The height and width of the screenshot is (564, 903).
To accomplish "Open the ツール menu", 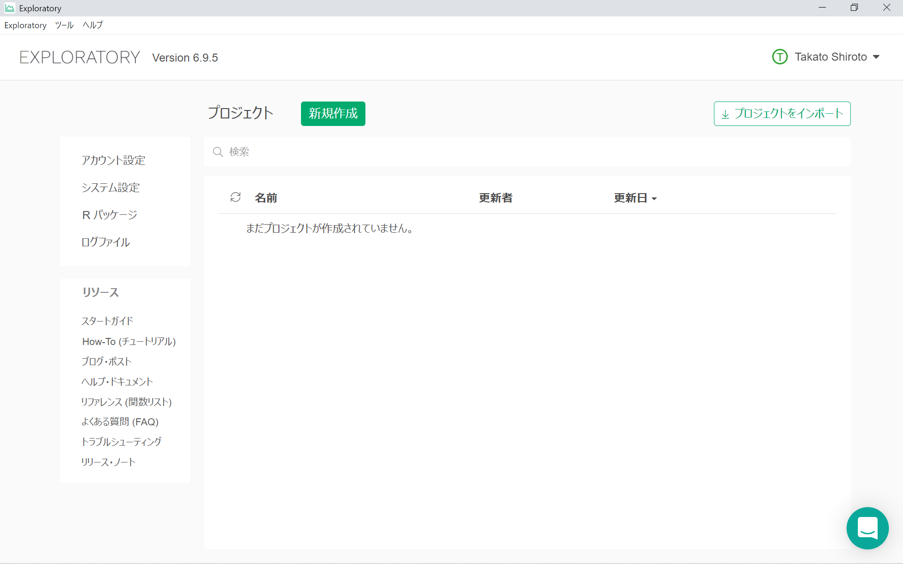I will coord(64,25).
